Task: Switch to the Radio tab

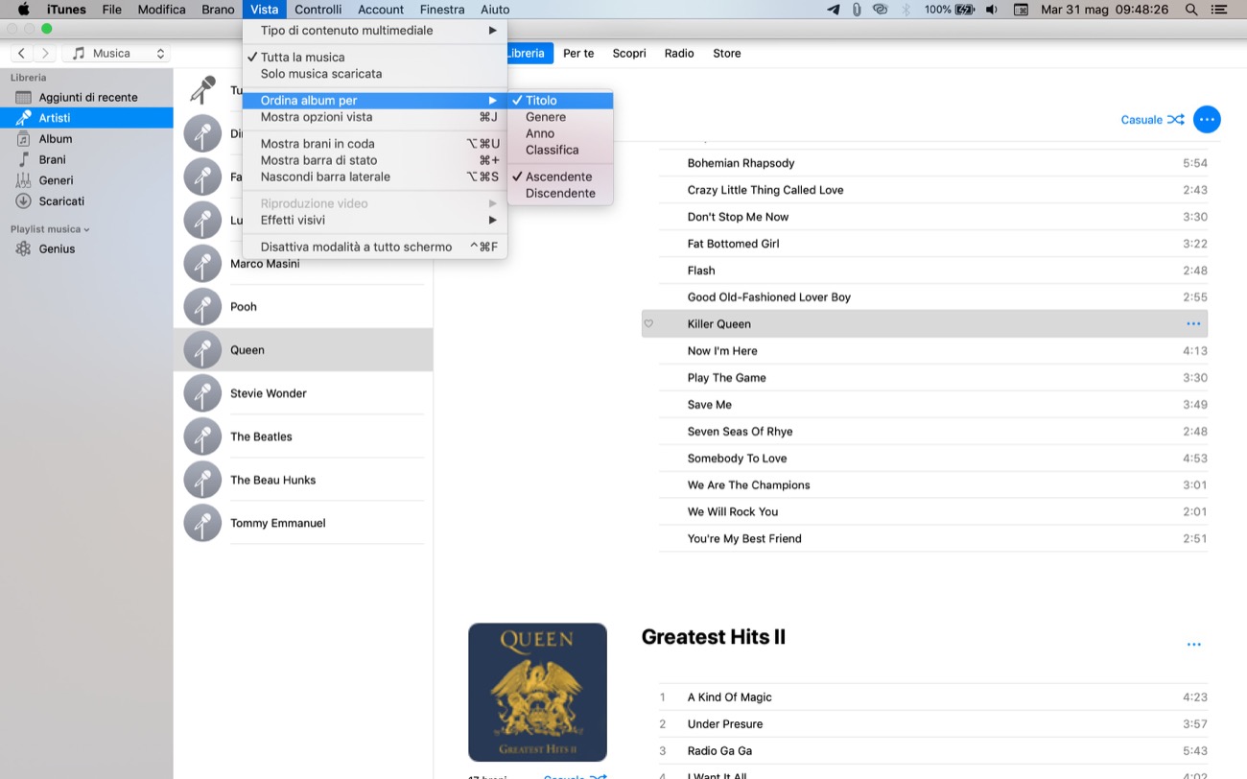Action: pyautogui.click(x=679, y=54)
